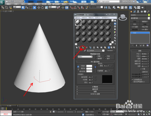Open the Material menu in material editor
Viewport: 151px width, 116px height.
click(84, 18)
